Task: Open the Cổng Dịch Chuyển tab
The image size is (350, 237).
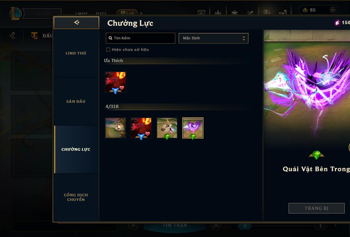Action: coord(76,197)
